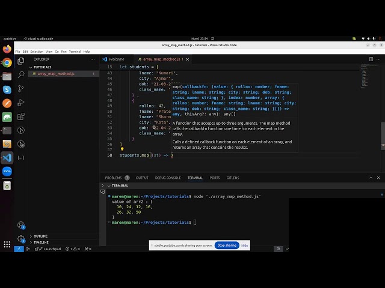Viewport: 385px width, 288px height.
Task: Open the Trash from the dock
Action: click(7, 186)
